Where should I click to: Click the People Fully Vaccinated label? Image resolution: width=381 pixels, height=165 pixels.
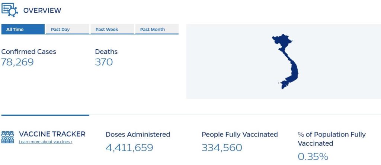240,134
